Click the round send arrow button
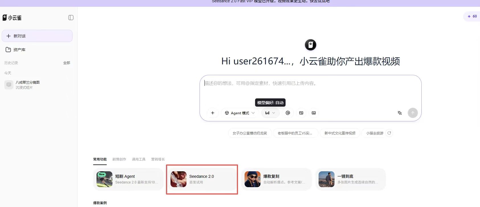Screen dimensions: 480x207 click(413, 113)
